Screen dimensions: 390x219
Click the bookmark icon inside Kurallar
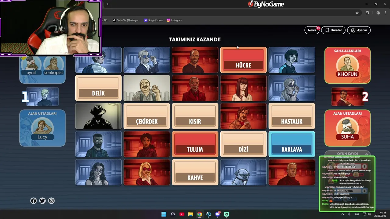pos(327,30)
